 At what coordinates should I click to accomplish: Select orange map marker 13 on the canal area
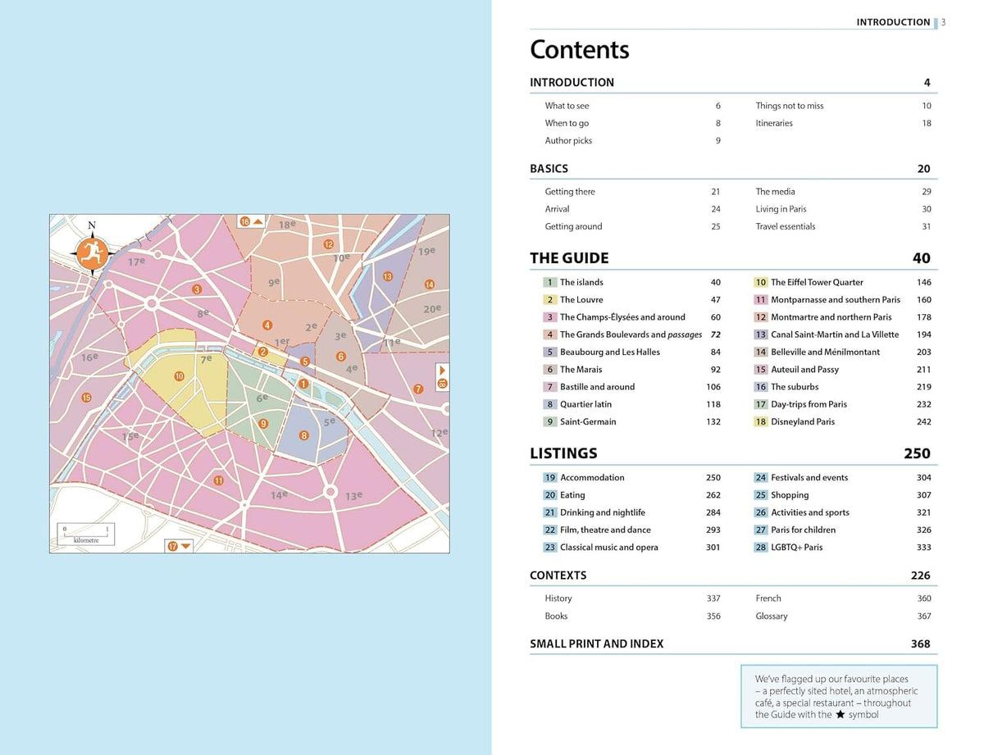tap(387, 277)
